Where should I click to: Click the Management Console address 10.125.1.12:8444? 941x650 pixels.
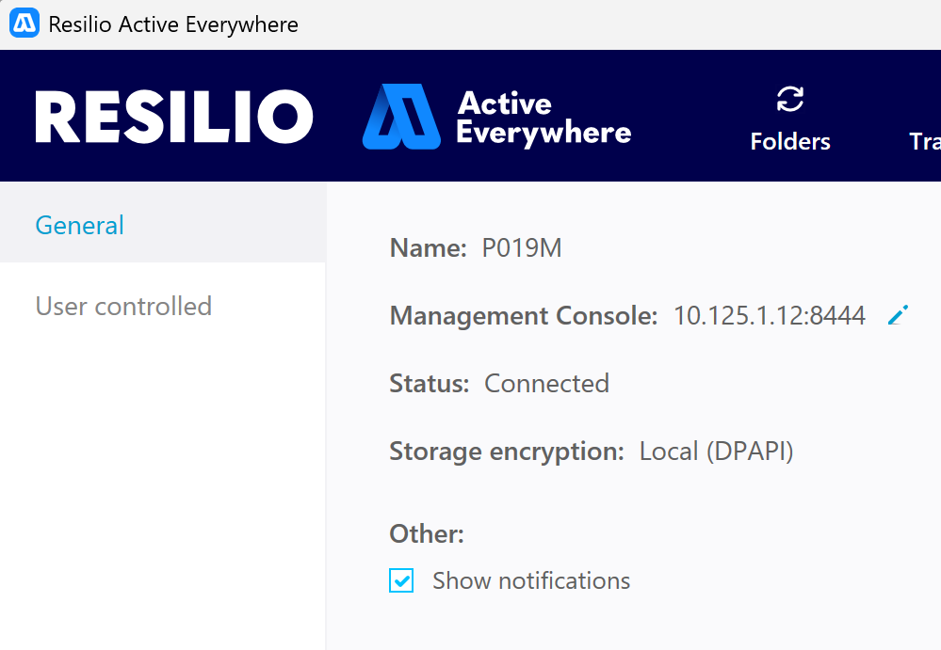(769, 316)
